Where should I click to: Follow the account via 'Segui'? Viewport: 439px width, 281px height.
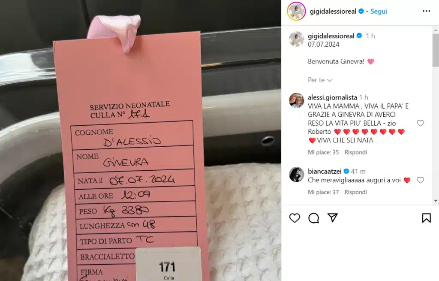tap(379, 11)
